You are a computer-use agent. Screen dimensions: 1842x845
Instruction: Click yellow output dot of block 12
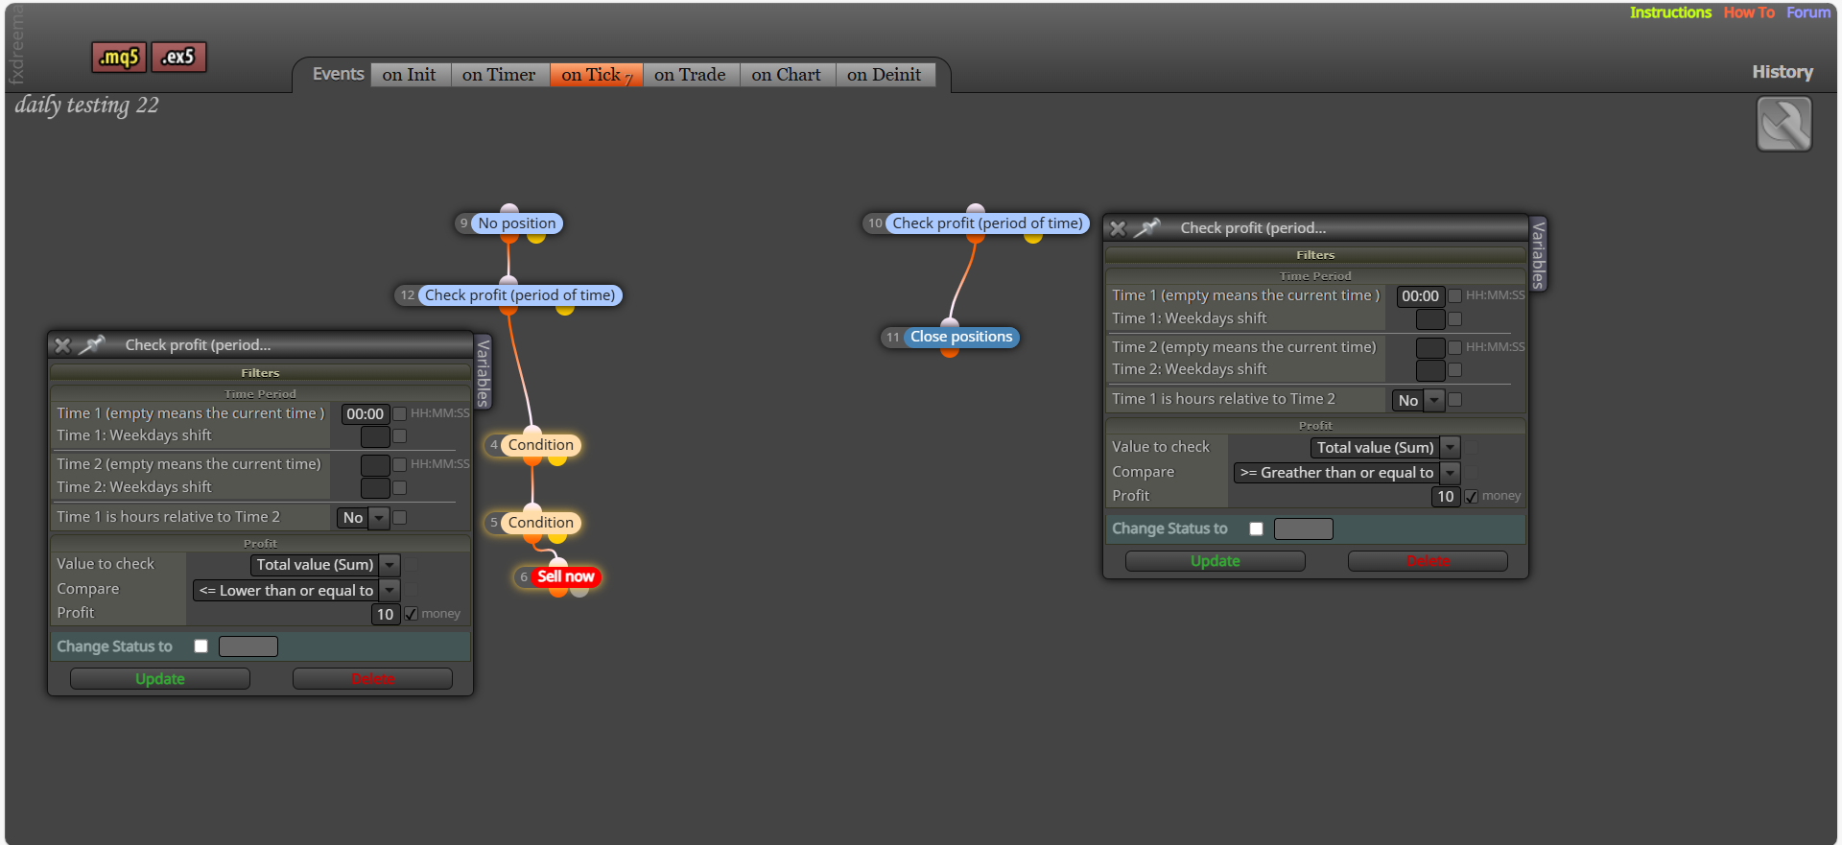(x=565, y=309)
